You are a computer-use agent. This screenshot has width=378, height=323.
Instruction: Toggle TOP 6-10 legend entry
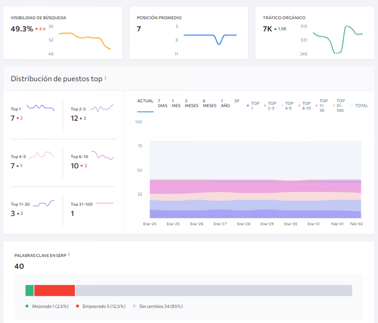click(306, 105)
